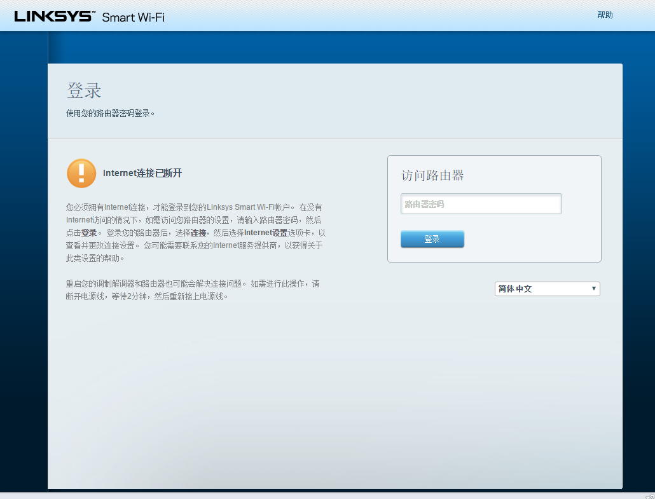Open the 帮助 help link

point(605,15)
